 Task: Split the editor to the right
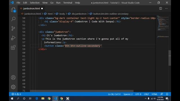pos(161,8)
